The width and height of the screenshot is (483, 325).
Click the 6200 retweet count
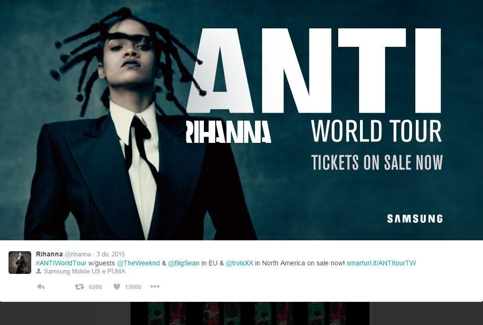click(95, 287)
